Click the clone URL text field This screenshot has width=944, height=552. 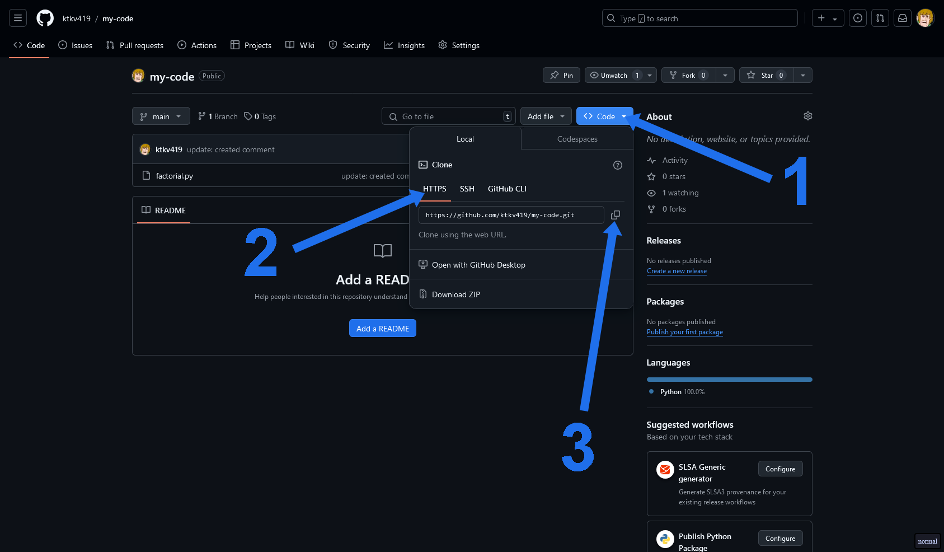[511, 215]
